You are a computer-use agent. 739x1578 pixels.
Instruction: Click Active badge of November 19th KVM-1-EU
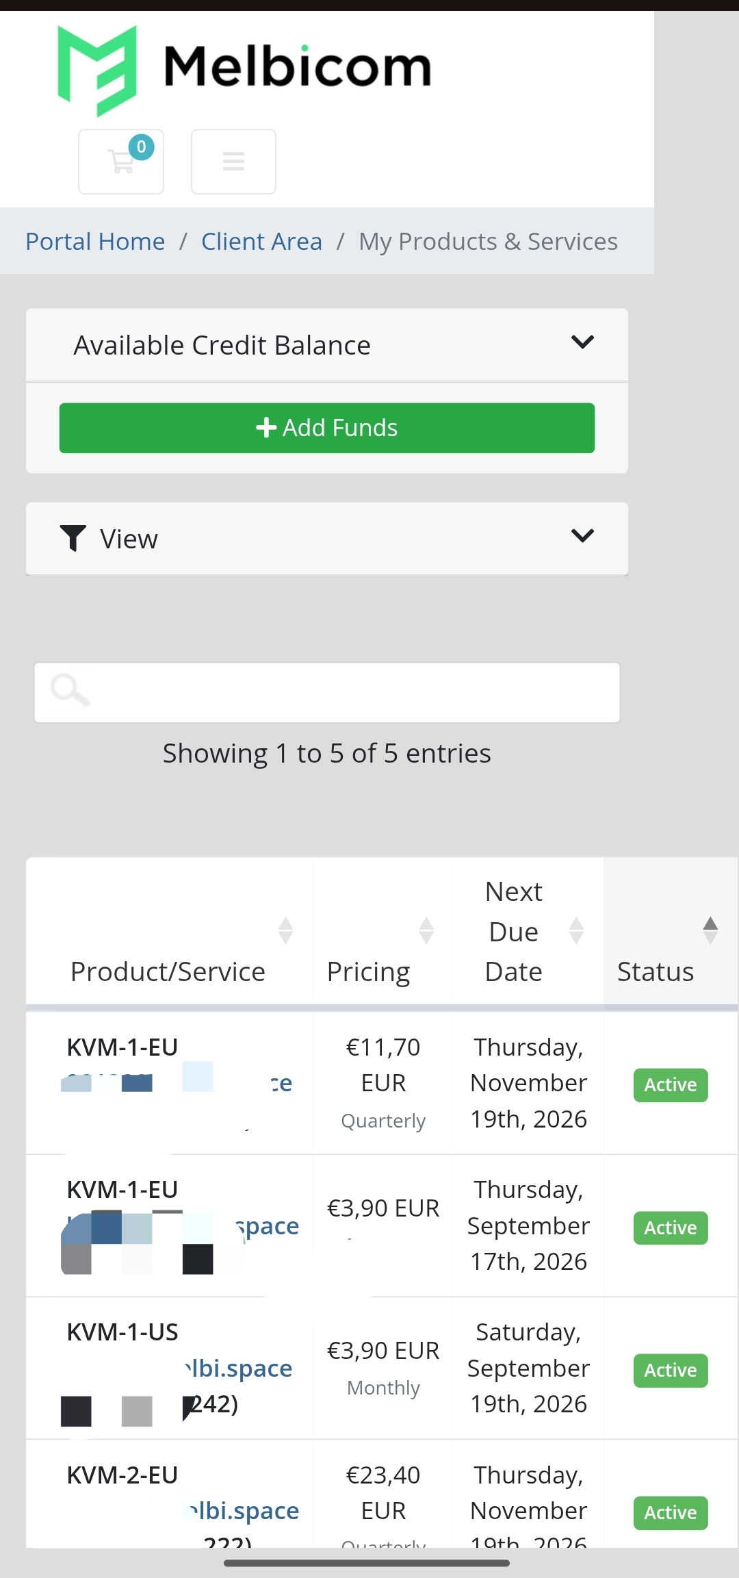click(671, 1085)
